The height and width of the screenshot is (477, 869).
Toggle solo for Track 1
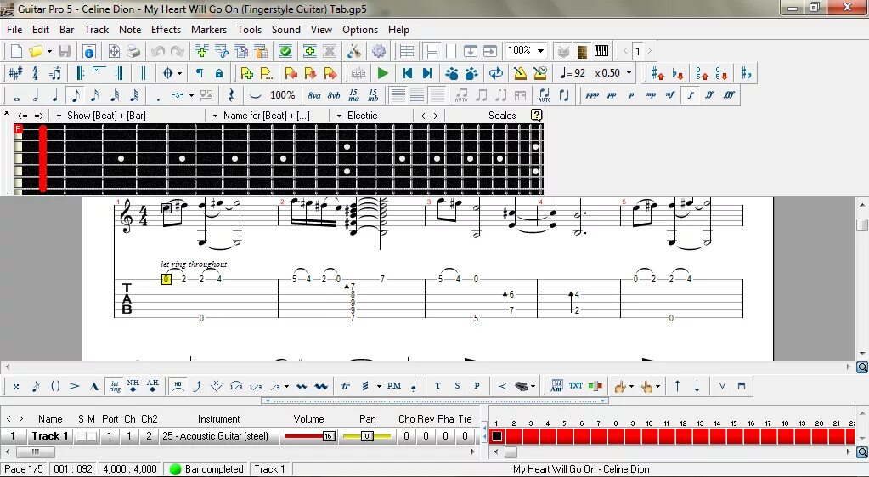[81, 436]
